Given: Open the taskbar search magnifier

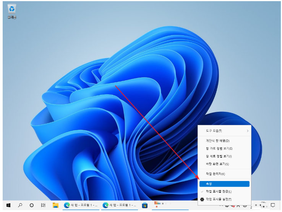Looking at the screenshot, I should pyautogui.click(x=20, y=205).
